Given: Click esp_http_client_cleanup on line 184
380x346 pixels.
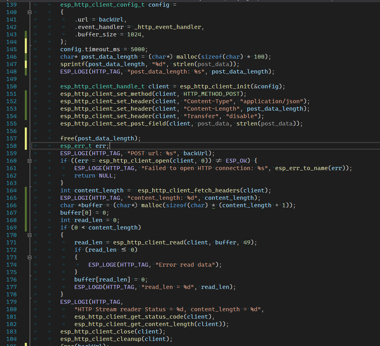Looking at the screenshot, I should [101, 339].
